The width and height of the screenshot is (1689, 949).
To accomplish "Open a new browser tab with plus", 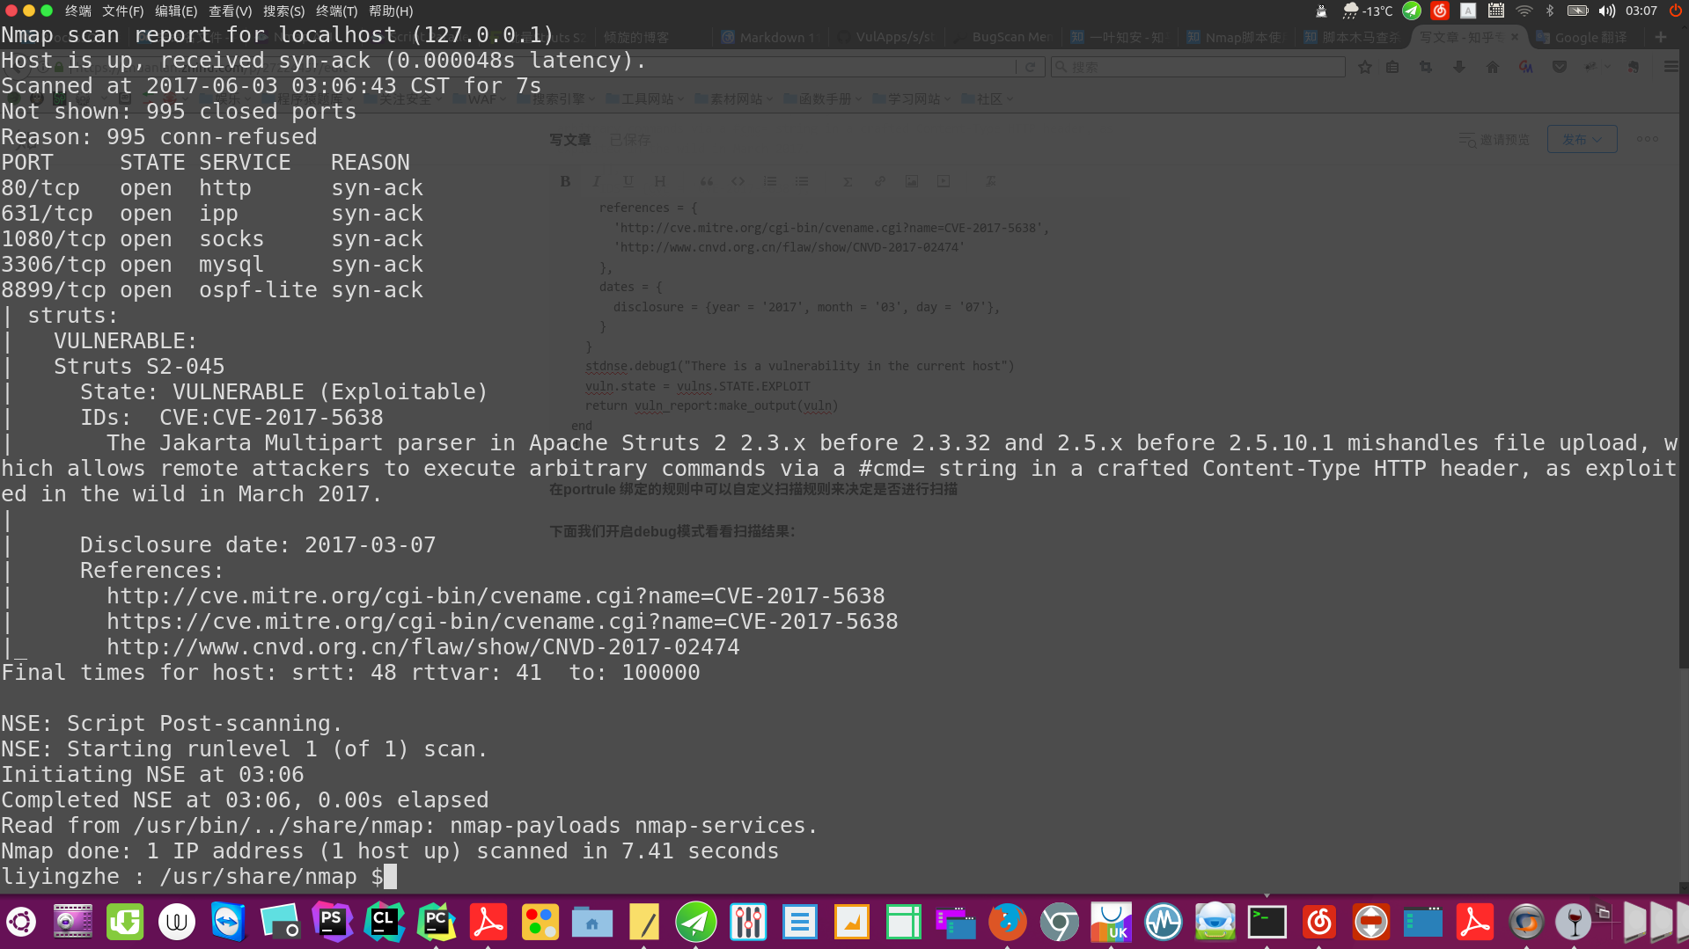I will tap(1661, 37).
